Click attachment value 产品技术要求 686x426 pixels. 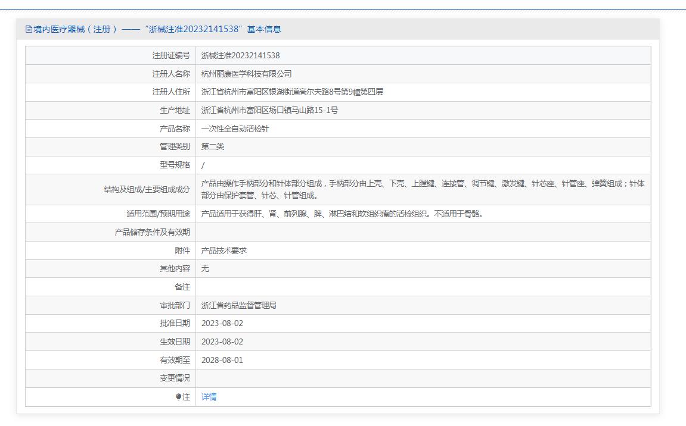[224, 250]
